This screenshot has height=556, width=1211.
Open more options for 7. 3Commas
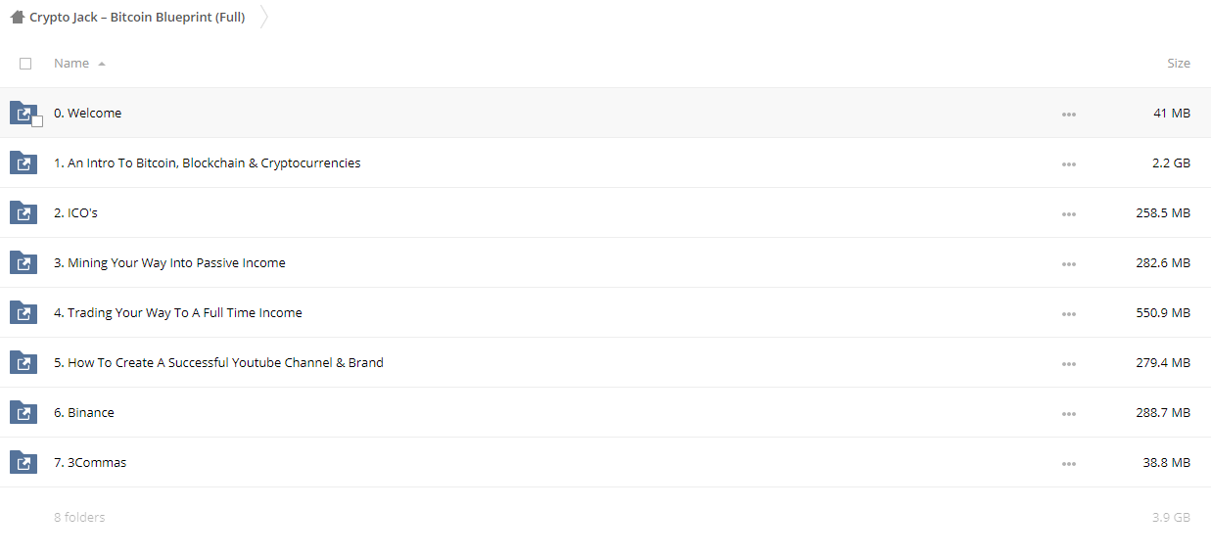1068,463
